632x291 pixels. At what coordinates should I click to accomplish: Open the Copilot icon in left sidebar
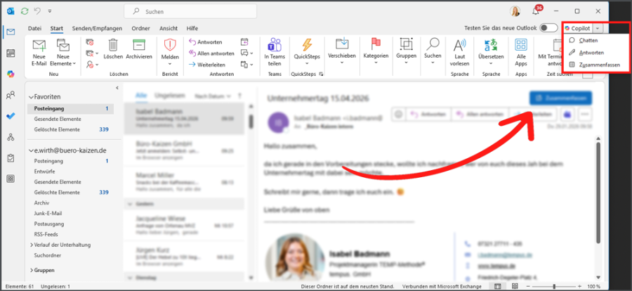[11, 75]
